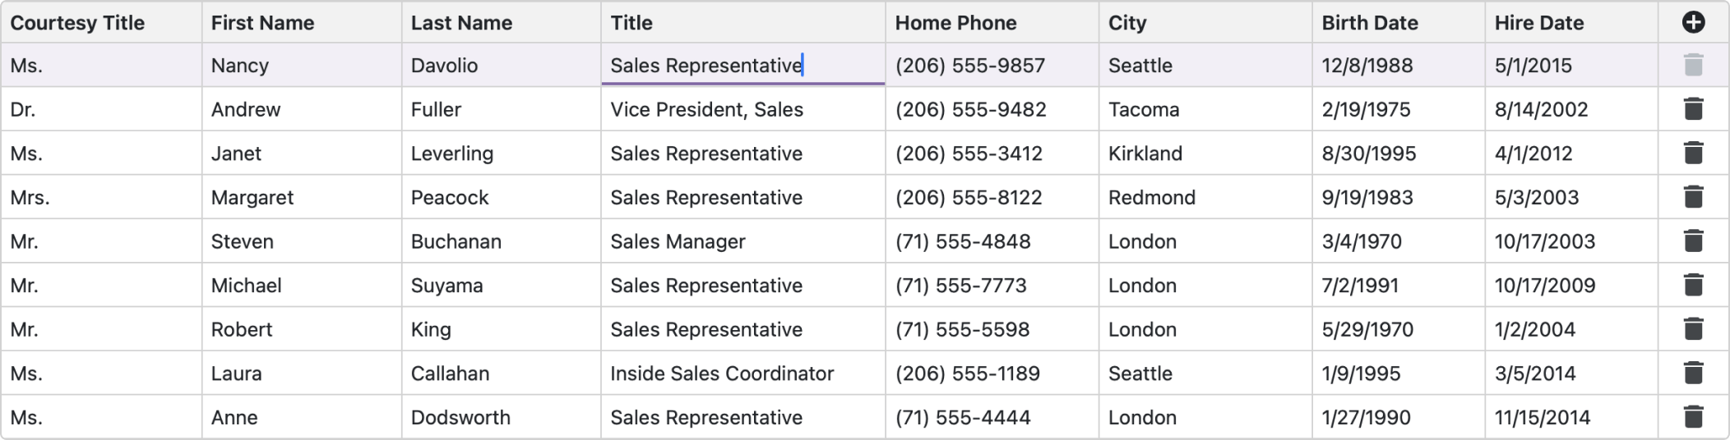
Task: Select the Birth Date column header
Action: pyautogui.click(x=1370, y=23)
